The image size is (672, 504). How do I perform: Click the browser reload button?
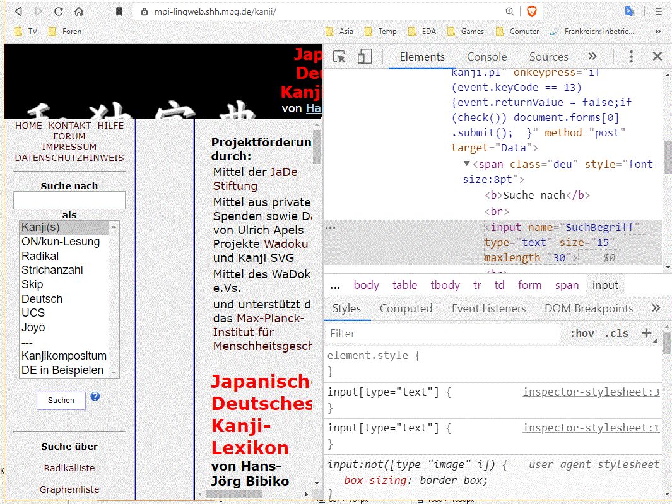pos(58,11)
